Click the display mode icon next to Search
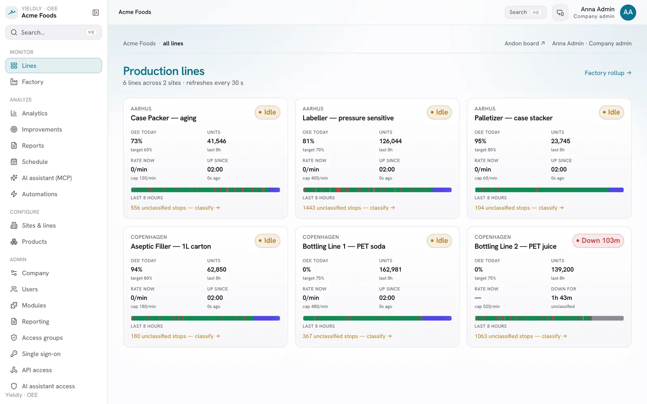This screenshot has height=404, width=647. (560, 13)
